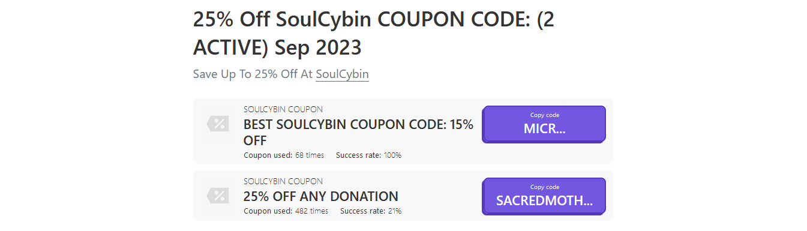Select the Best SoulCybin Coupon Code: 15% Off title
This screenshot has height=231, width=807.
(358, 133)
